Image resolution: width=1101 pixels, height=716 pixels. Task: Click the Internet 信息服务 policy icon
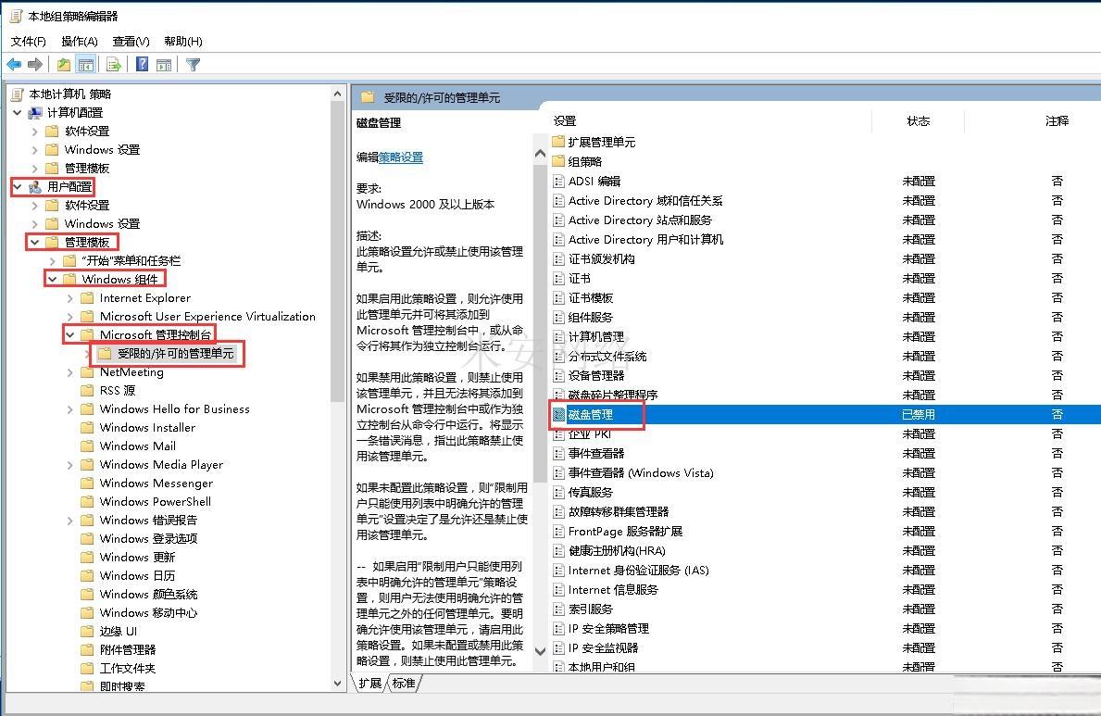[x=559, y=589]
